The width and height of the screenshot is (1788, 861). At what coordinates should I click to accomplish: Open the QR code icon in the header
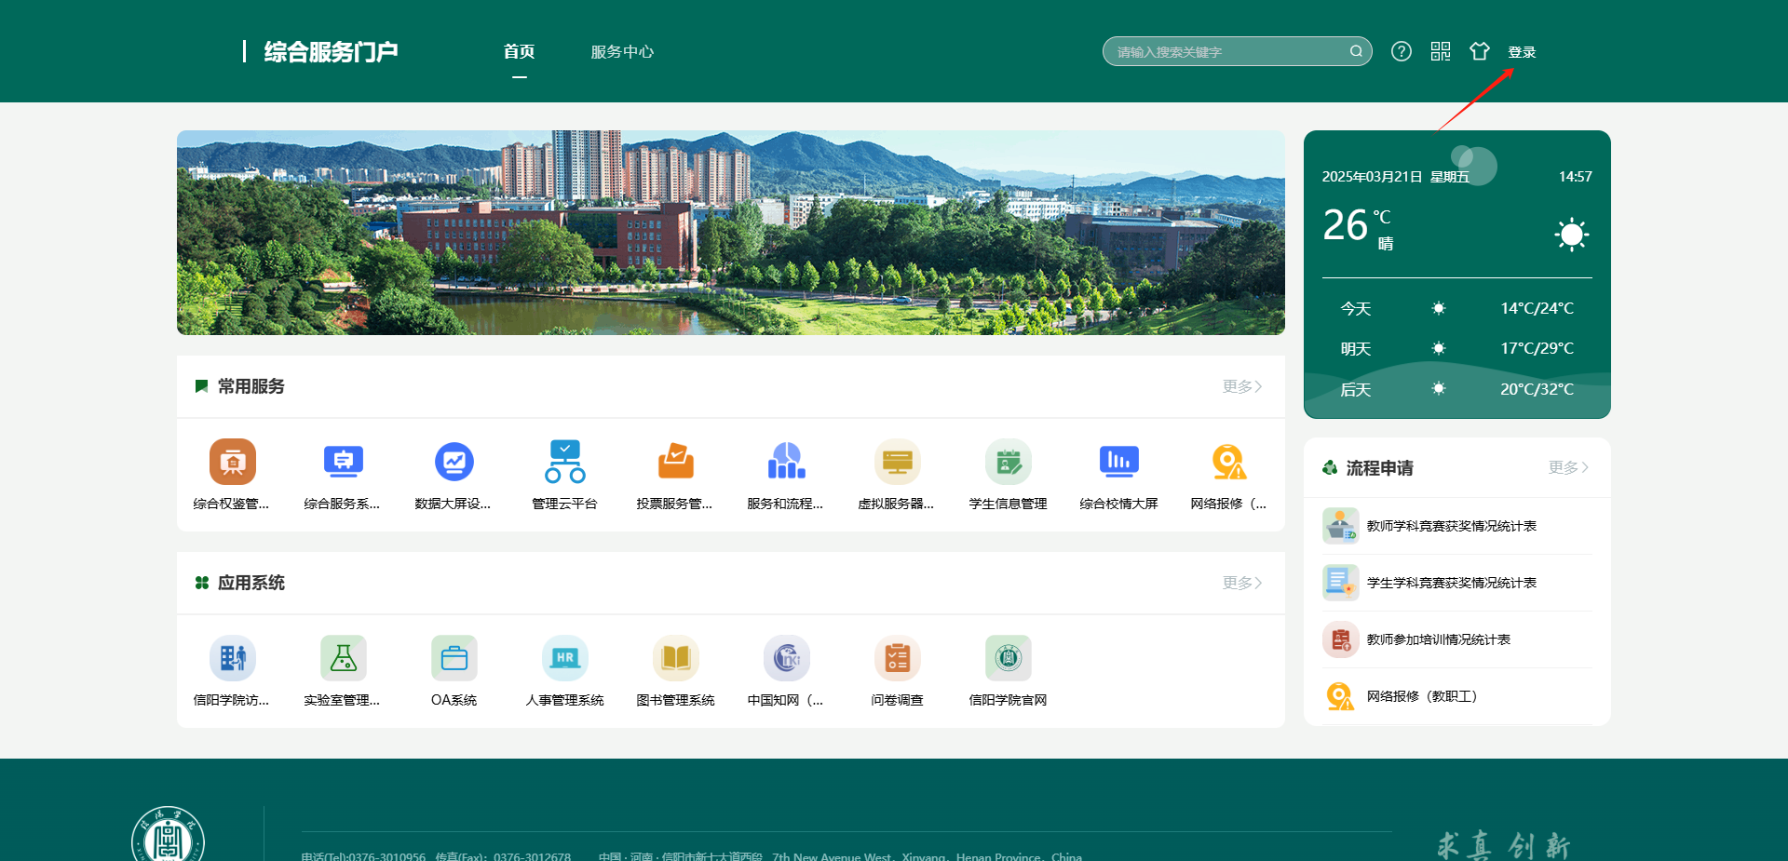click(x=1441, y=51)
